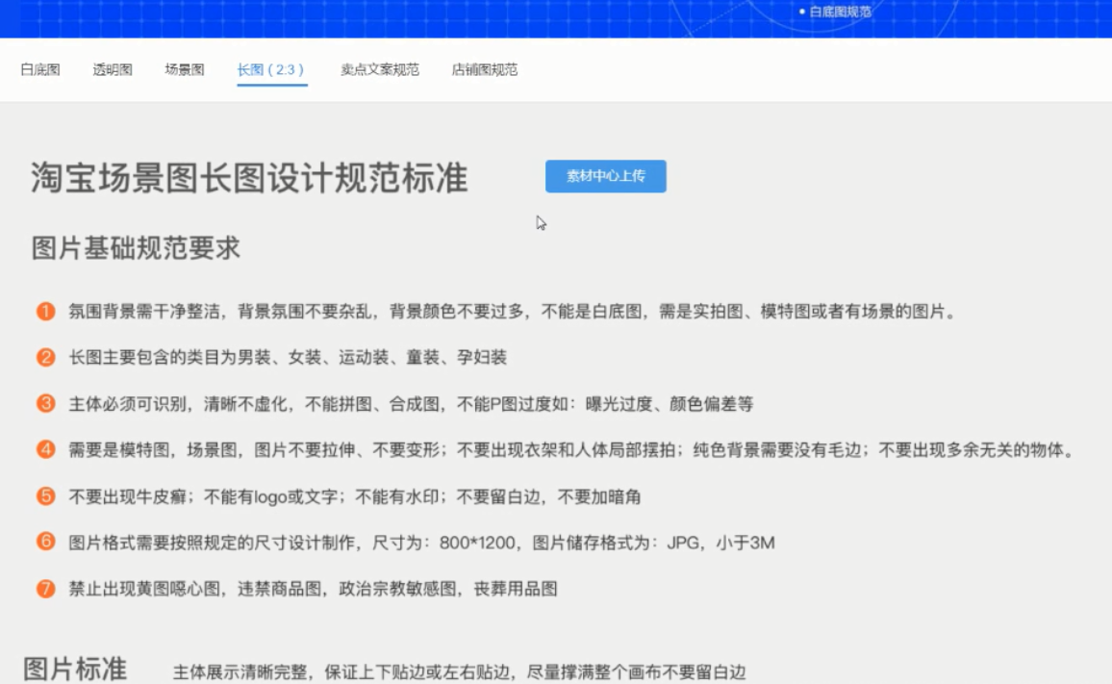
Task: Switch to the 透明图 tab
Action: (113, 70)
